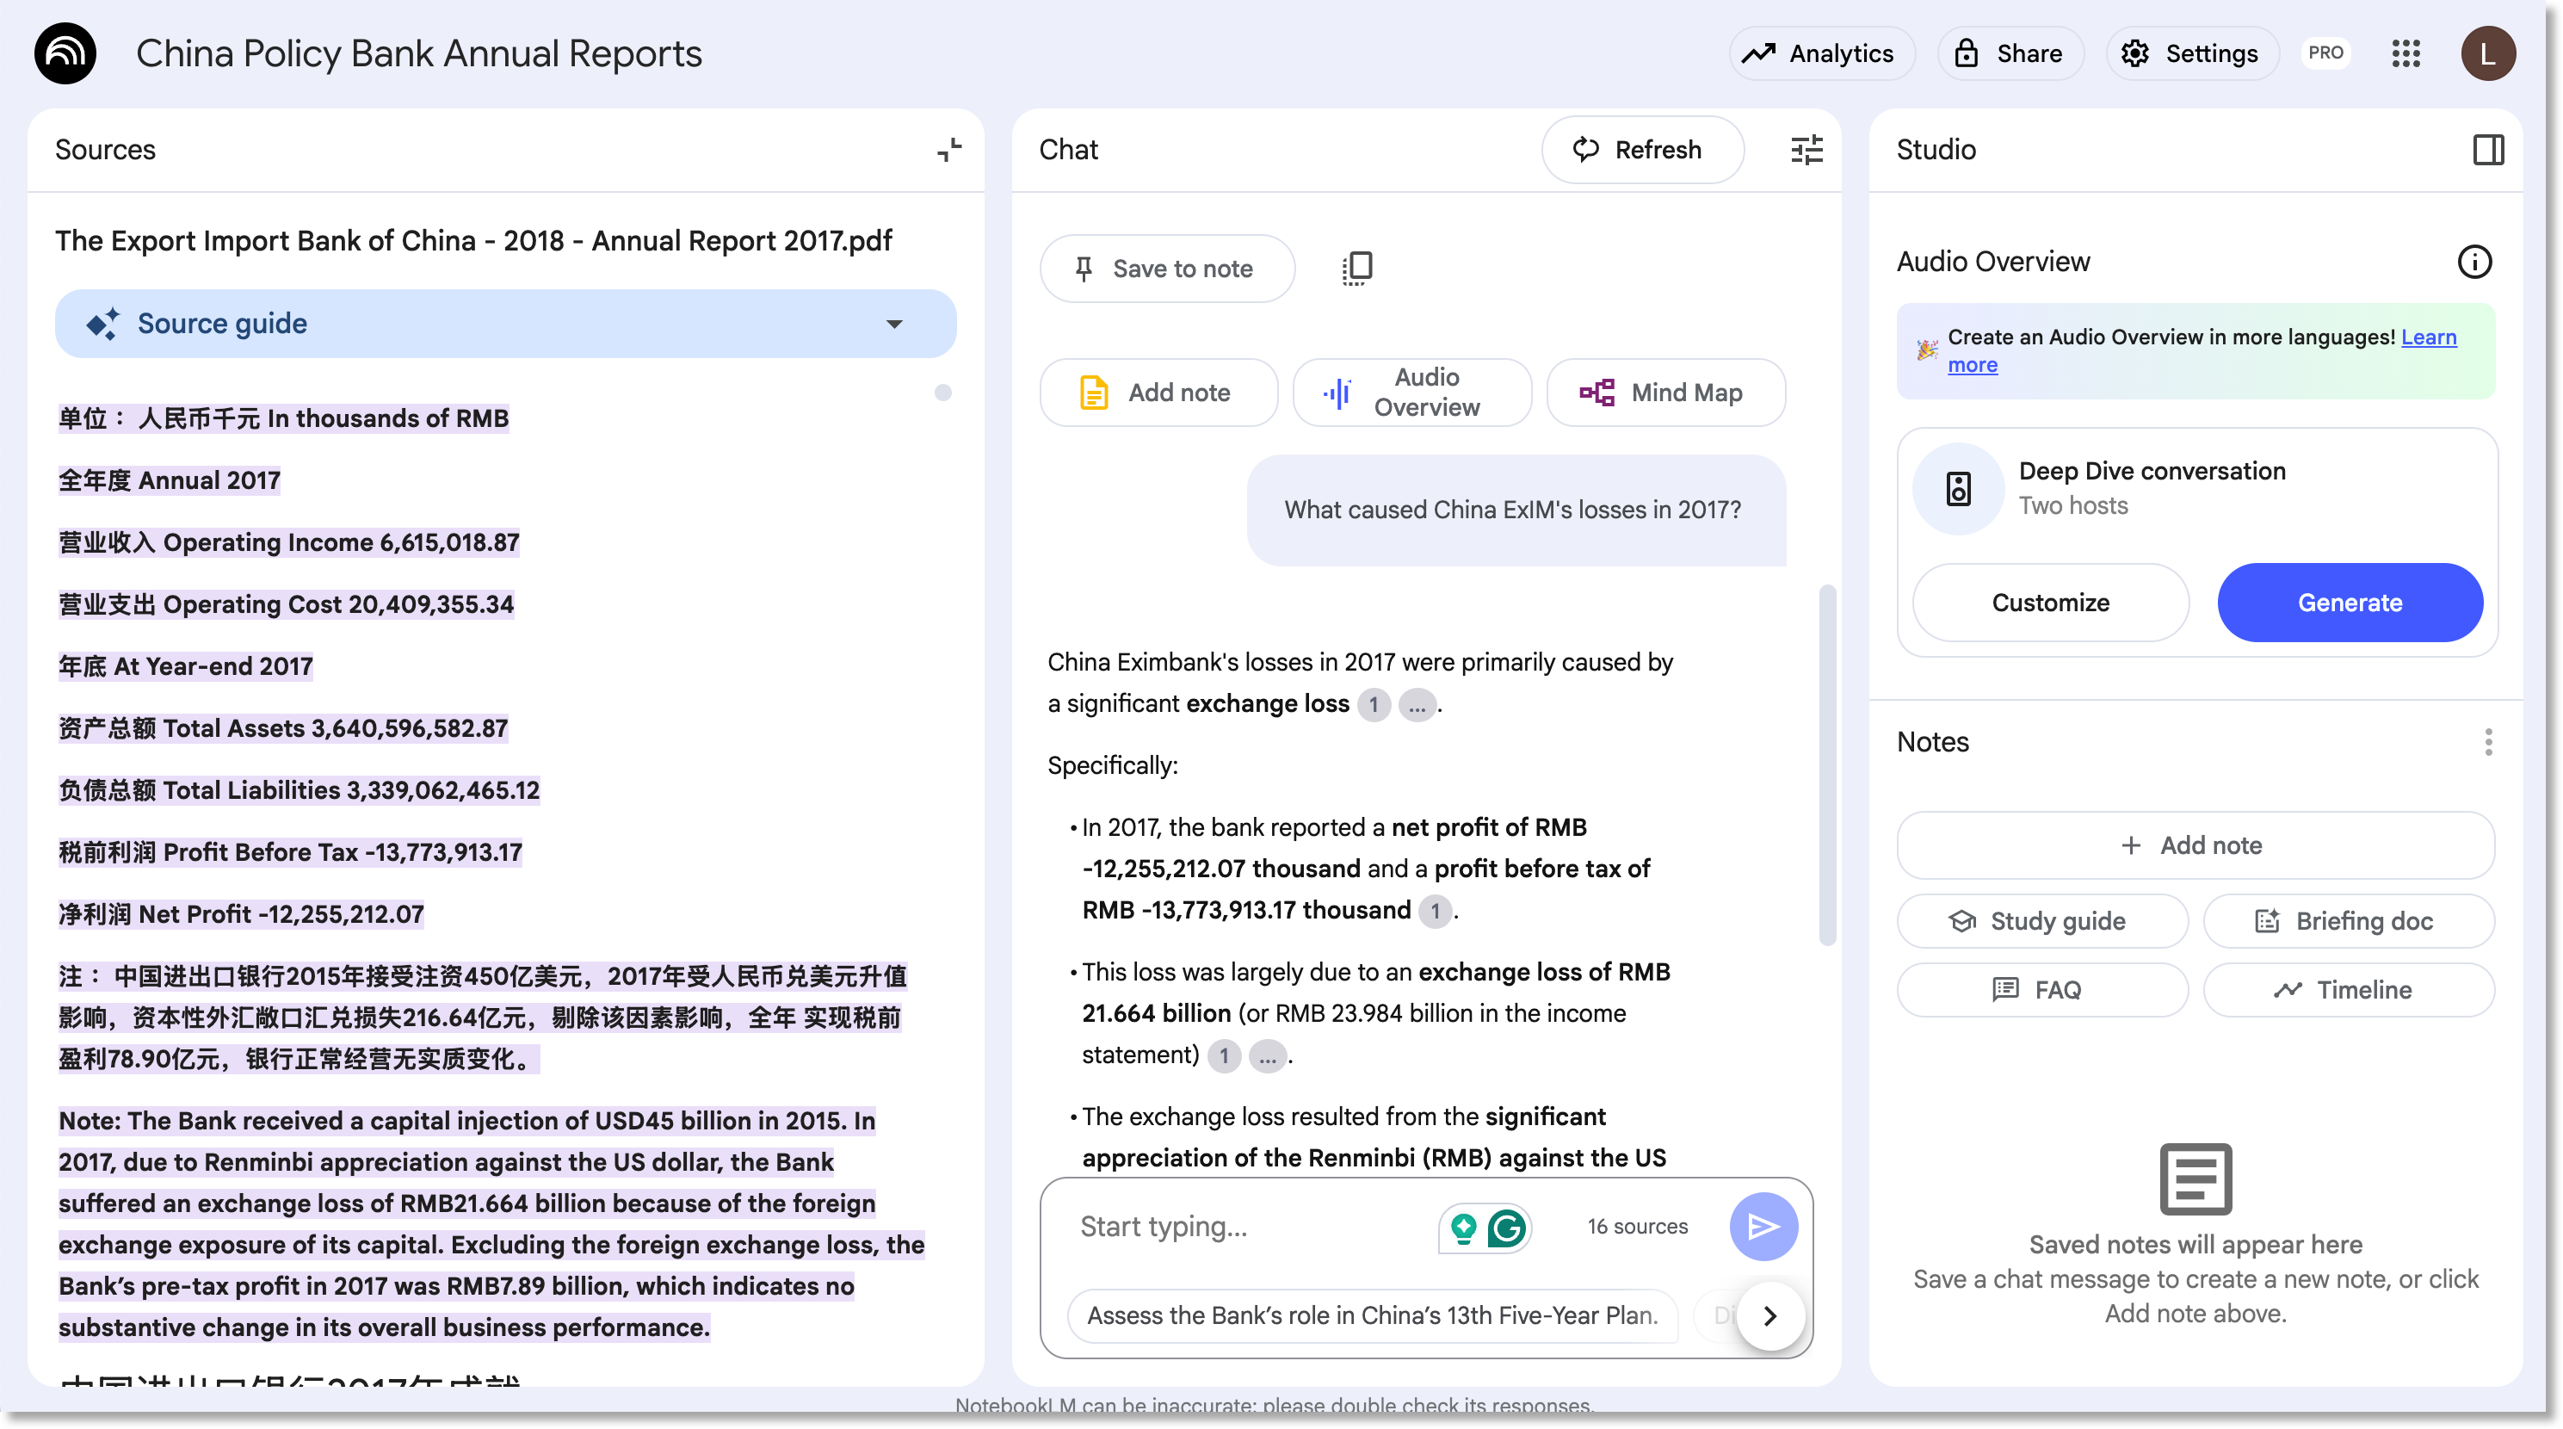
Task: Click the Net Profit -12,255,212.07 line
Action: [241, 913]
